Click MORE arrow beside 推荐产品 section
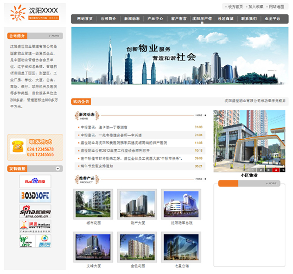Screen dimensions: 293x274 [201, 179]
